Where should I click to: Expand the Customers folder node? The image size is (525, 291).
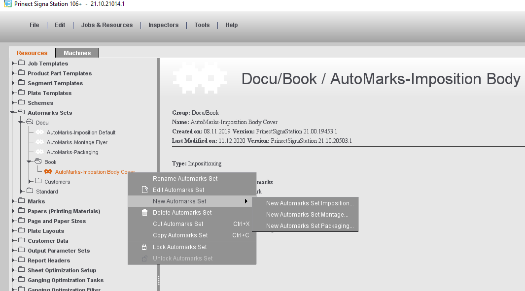pyautogui.click(x=30, y=182)
